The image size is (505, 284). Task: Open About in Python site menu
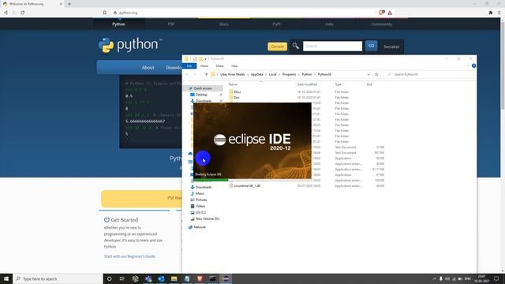[148, 68]
